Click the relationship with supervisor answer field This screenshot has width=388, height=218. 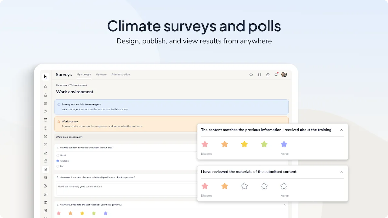pos(127,190)
